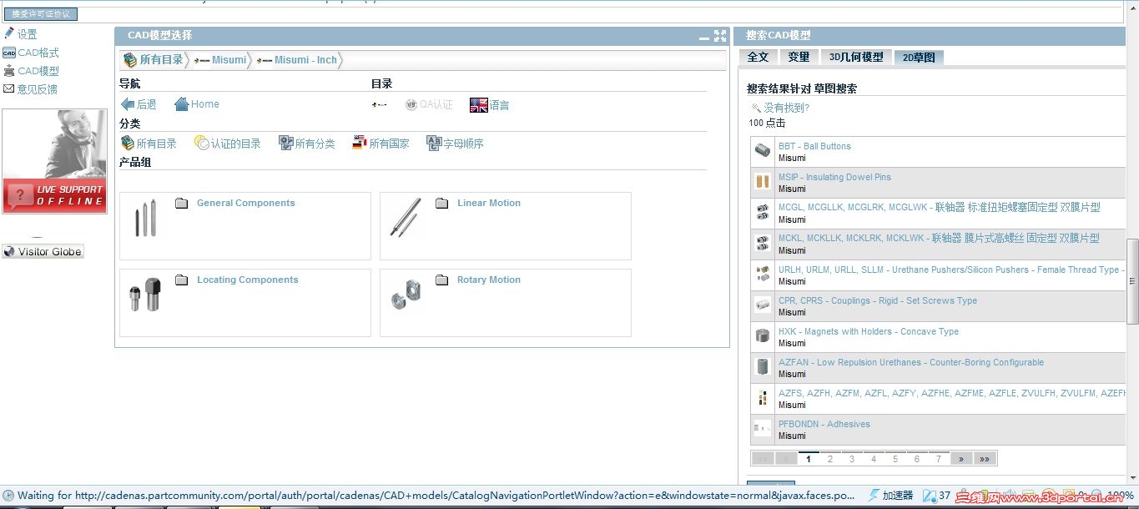1139x509 pixels.
Task: Open MCKL, MCKLLK 联轴器 result
Action: coord(939,238)
